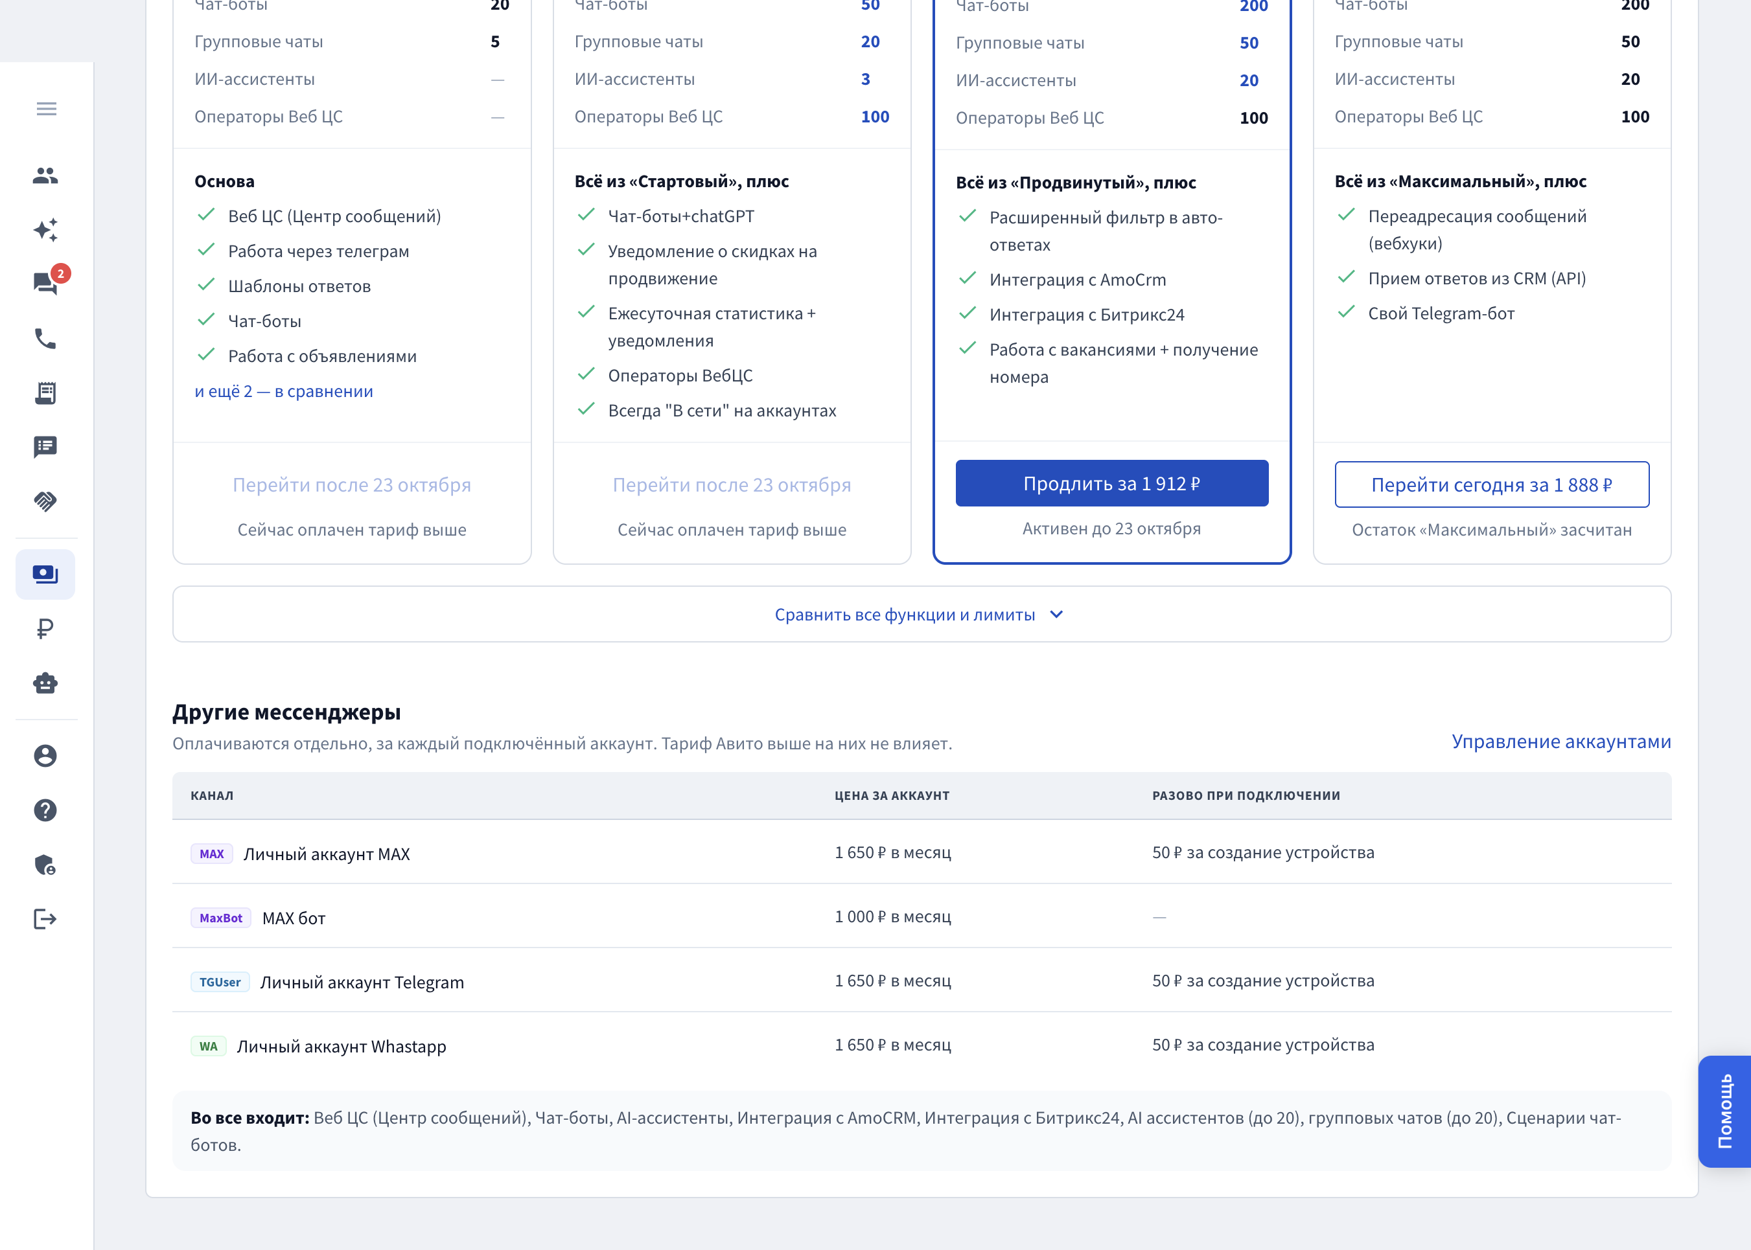The image size is (1751, 1250).
Task: Click 'Свой Telegram-бот' feature item
Action: [x=1441, y=313]
